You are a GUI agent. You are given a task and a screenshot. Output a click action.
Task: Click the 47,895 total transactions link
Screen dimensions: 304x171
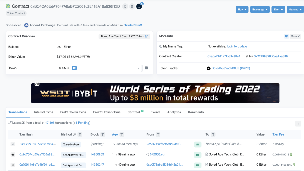pos(50,123)
